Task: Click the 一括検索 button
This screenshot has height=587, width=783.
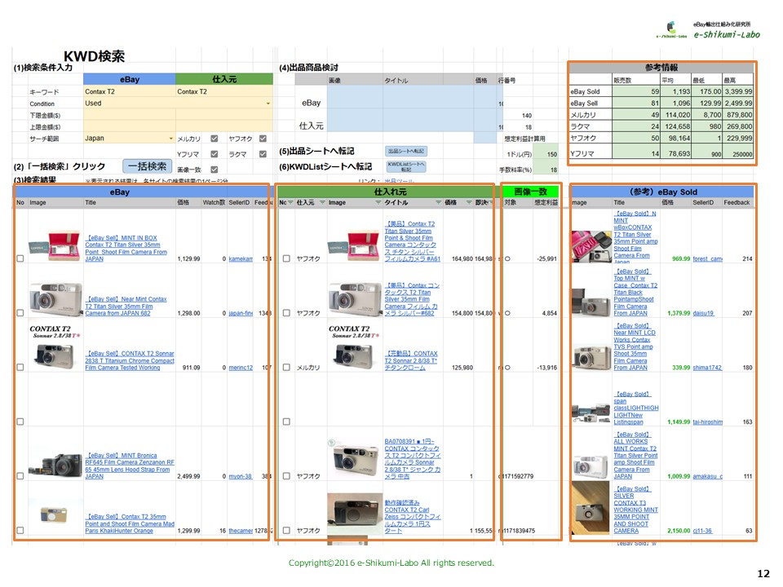Action: (x=148, y=166)
